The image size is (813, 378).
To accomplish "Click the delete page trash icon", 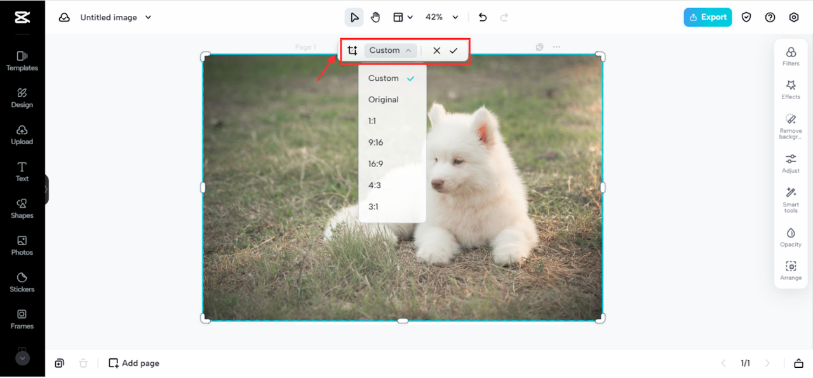I will tap(83, 363).
